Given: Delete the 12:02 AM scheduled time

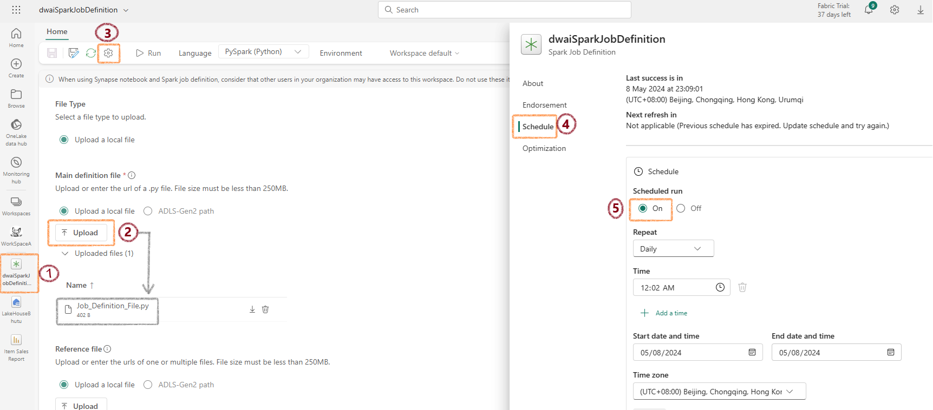Looking at the screenshot, I should click(x=742, y=287).
